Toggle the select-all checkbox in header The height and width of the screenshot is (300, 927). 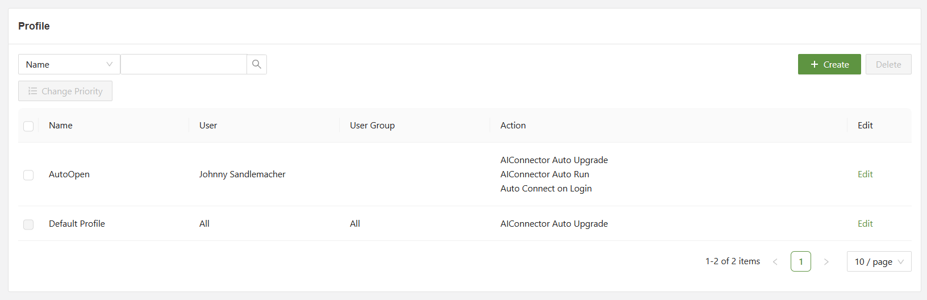pos(28,126)
